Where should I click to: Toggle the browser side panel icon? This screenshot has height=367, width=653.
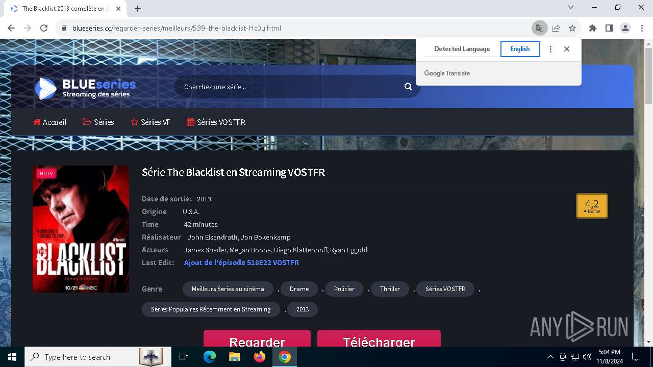609,28
